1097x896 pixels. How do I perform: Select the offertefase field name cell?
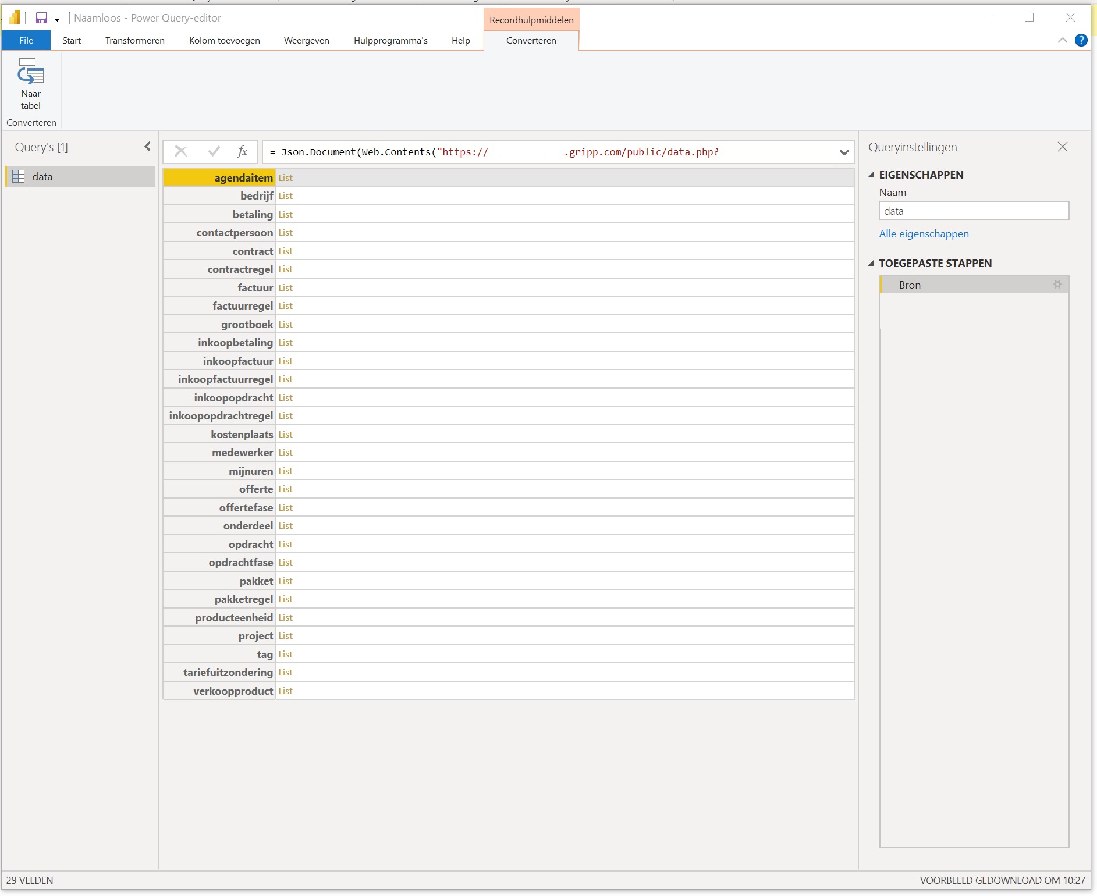pyautogui.click(x=219, y=507)
